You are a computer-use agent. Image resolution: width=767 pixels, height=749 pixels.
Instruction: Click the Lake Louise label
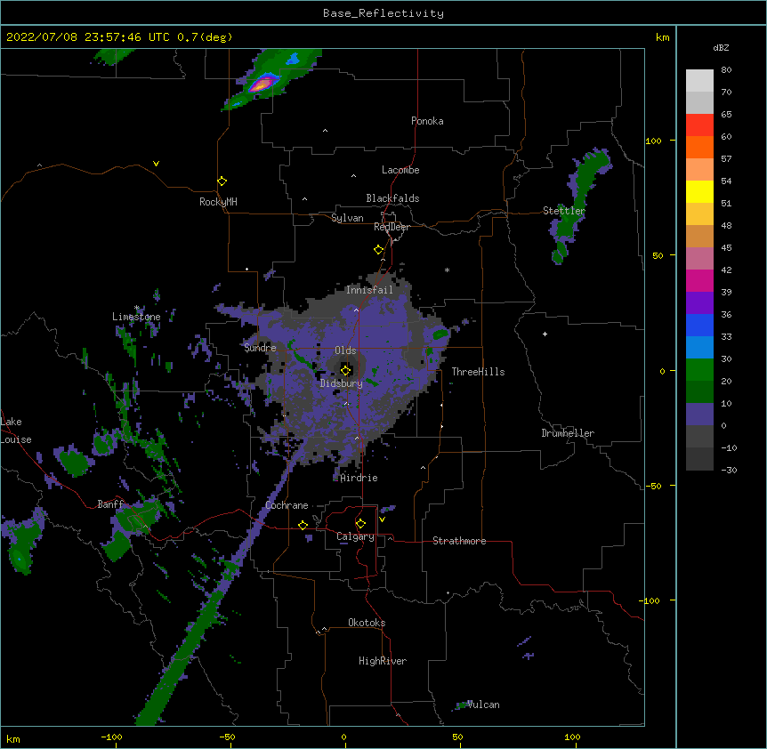[x=16, y=431]
